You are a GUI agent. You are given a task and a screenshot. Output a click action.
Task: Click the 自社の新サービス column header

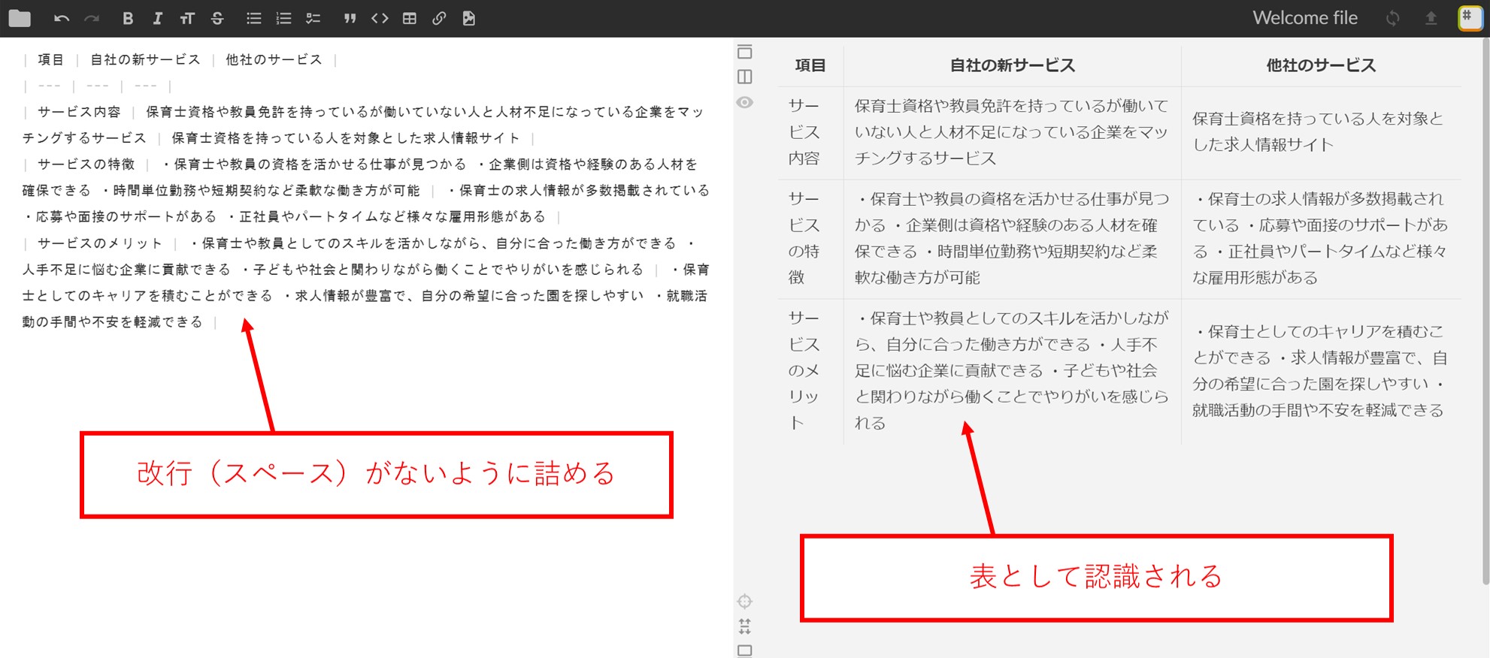(x=1013, y=65)
